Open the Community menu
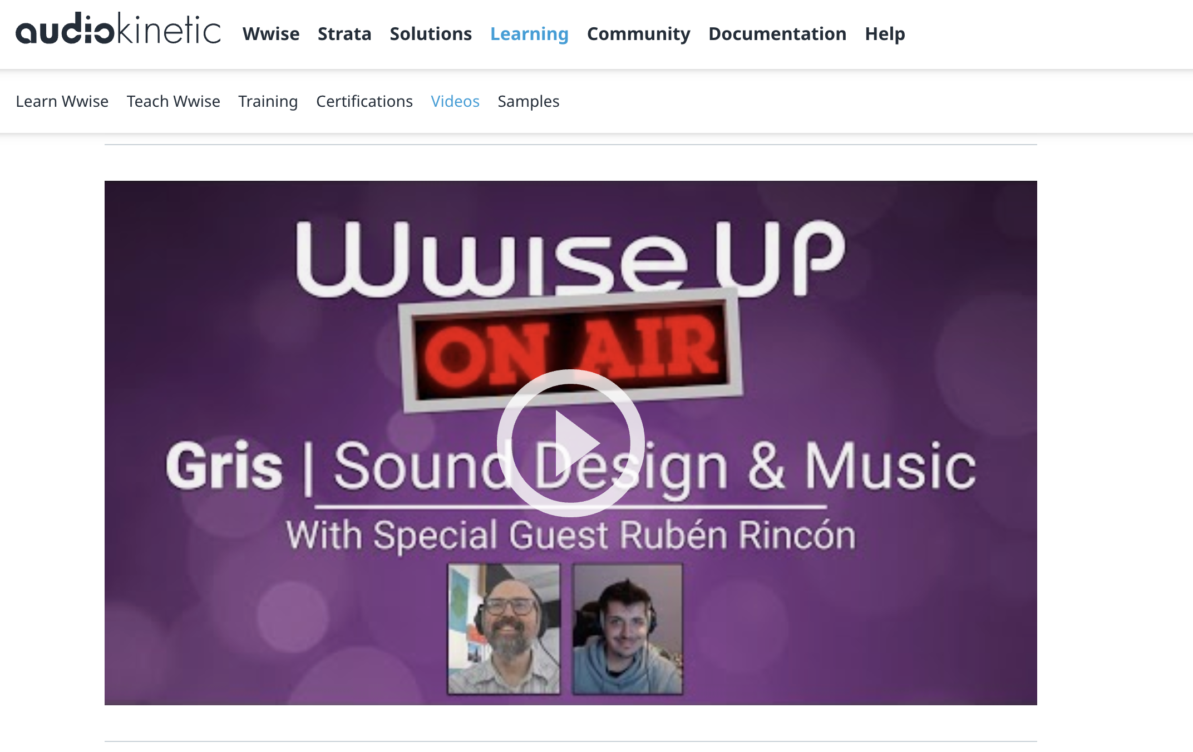Image resolution: width=1193 pixels, height=752 pixels. 638,34
